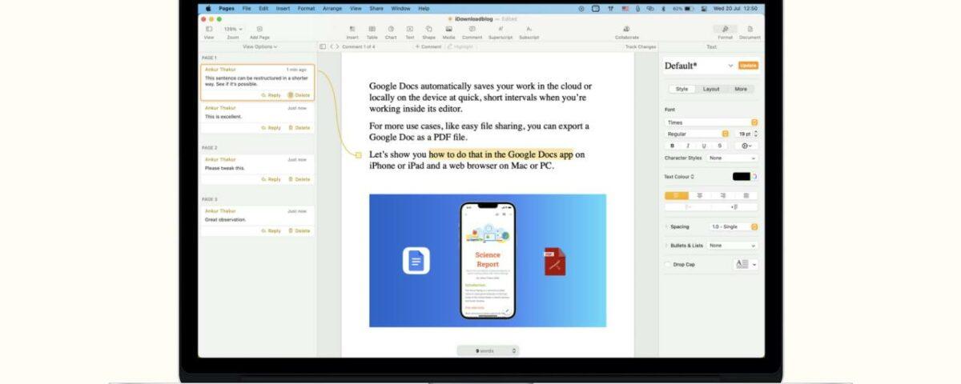The height and width of the screenshot is (384, 961).
Task: Open the Media toolbar button
Action: click(x=448, y=29)
